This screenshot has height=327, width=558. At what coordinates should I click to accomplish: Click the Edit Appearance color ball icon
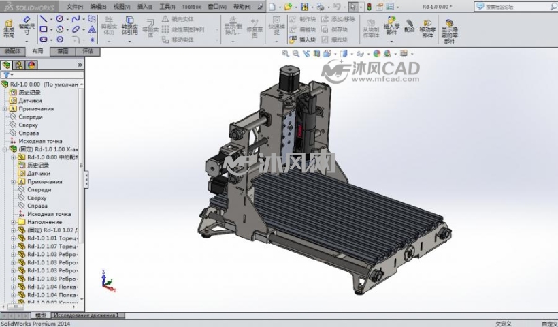(x=376, y=53)
